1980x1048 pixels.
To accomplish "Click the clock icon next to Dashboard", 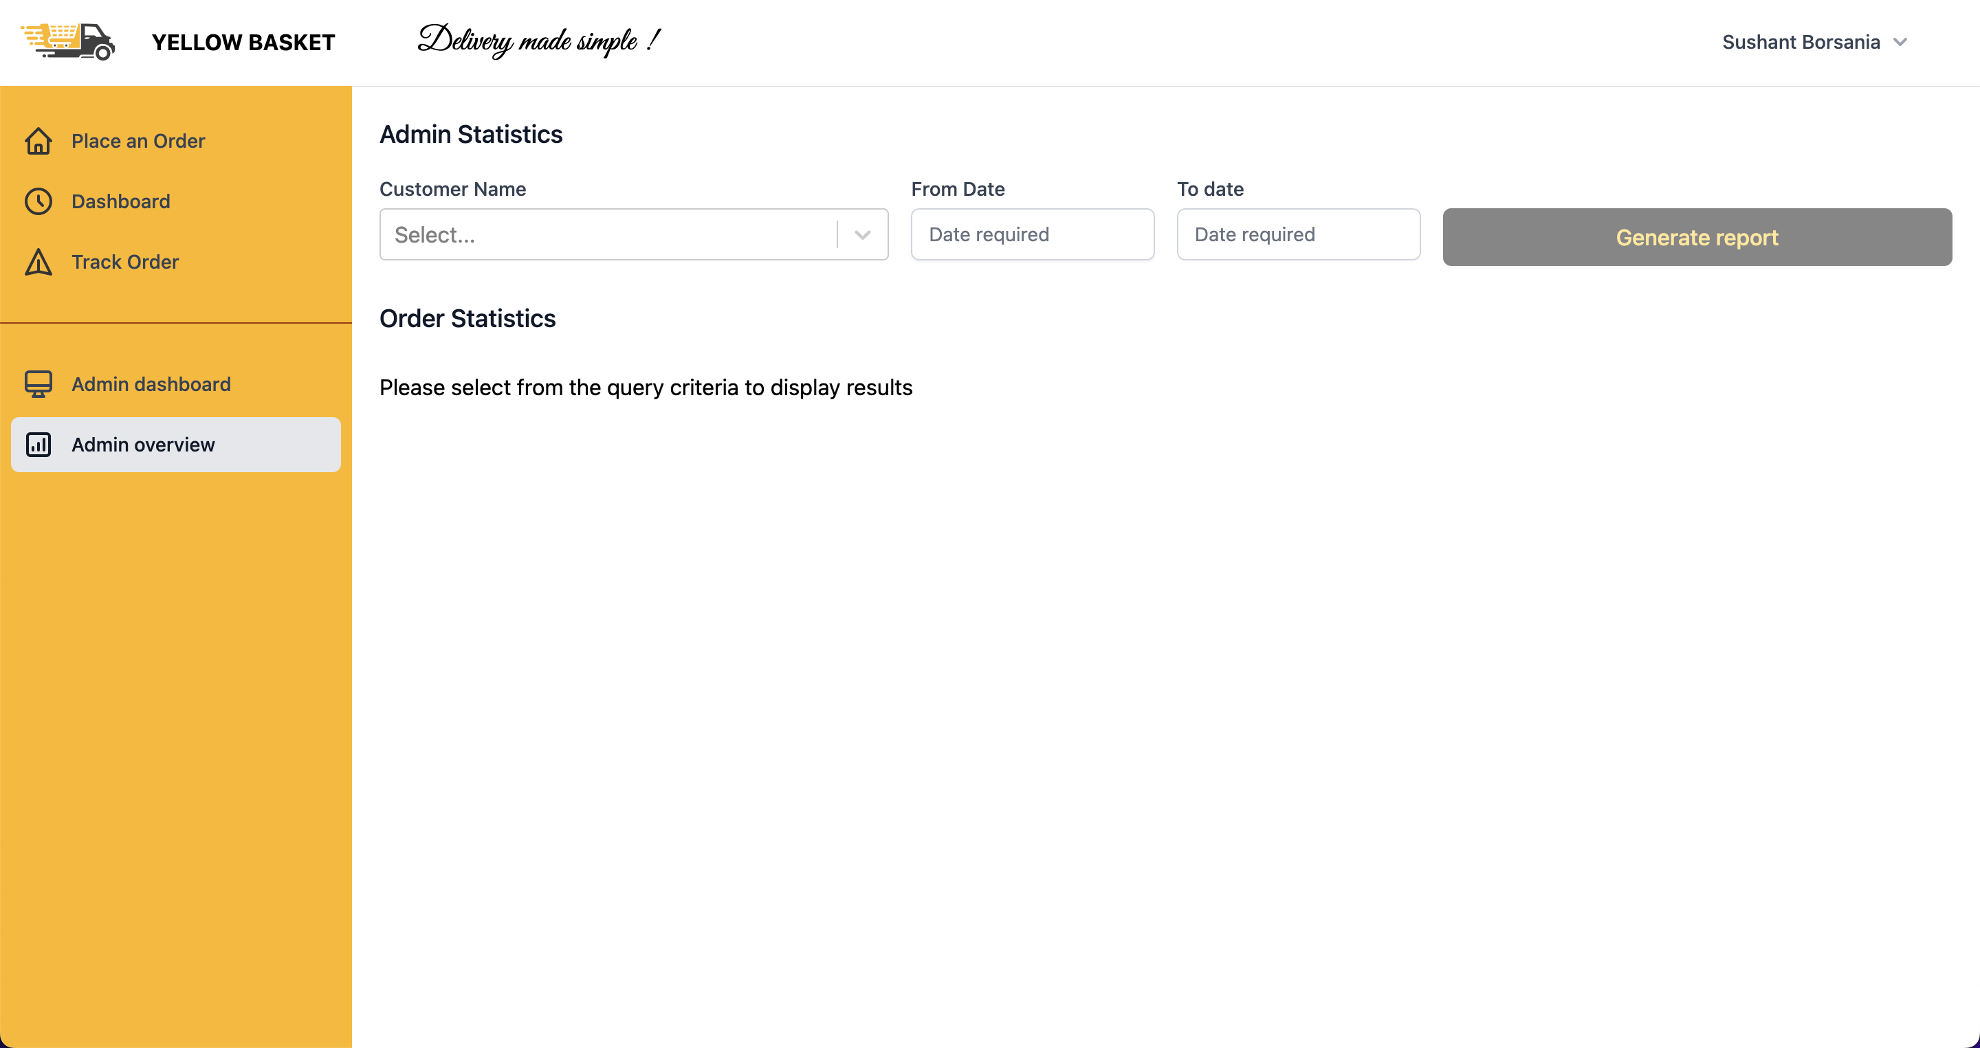I will [x=38, y=201].
